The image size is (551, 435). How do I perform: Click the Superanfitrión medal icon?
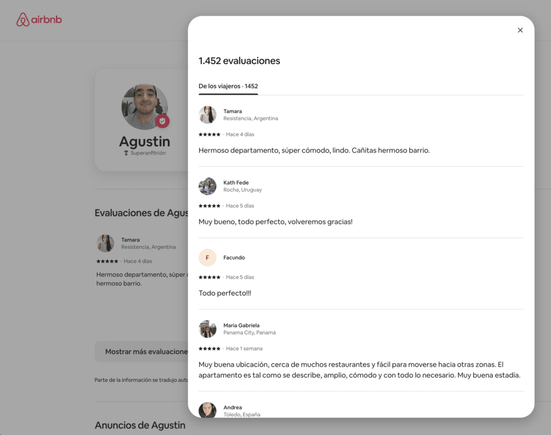click(126, 153)
